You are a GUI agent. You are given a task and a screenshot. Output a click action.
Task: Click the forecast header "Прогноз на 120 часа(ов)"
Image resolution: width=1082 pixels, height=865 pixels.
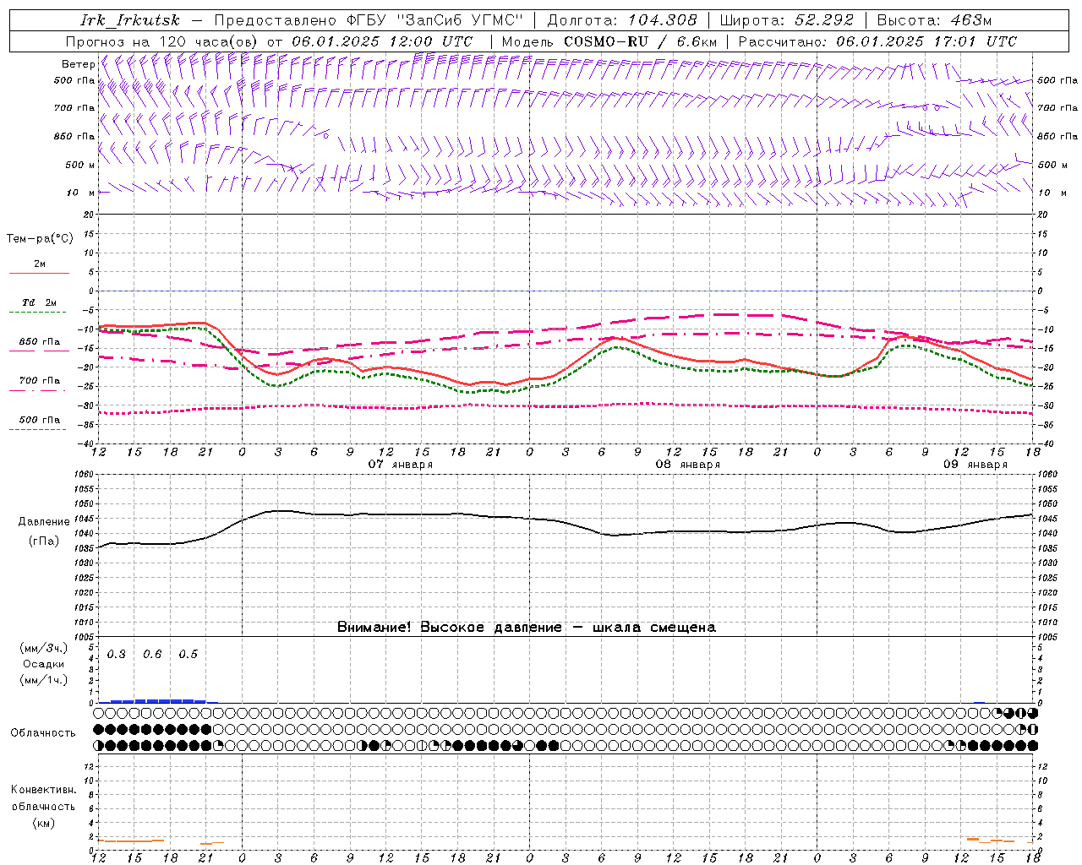(163, 41)
